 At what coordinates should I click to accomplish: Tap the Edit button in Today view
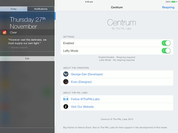(x=27, y=58)
